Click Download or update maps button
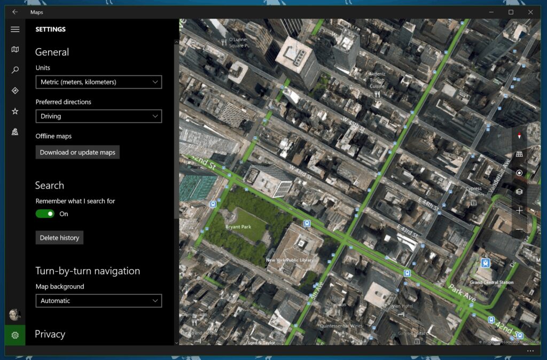Screen dimensions: 547x360 point(77,152)
